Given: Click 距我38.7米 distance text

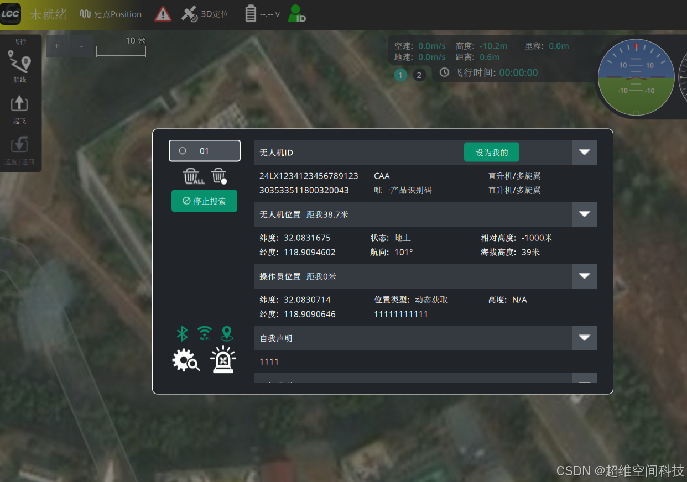Looking at the screenshot, I should (x=327, y=214).
